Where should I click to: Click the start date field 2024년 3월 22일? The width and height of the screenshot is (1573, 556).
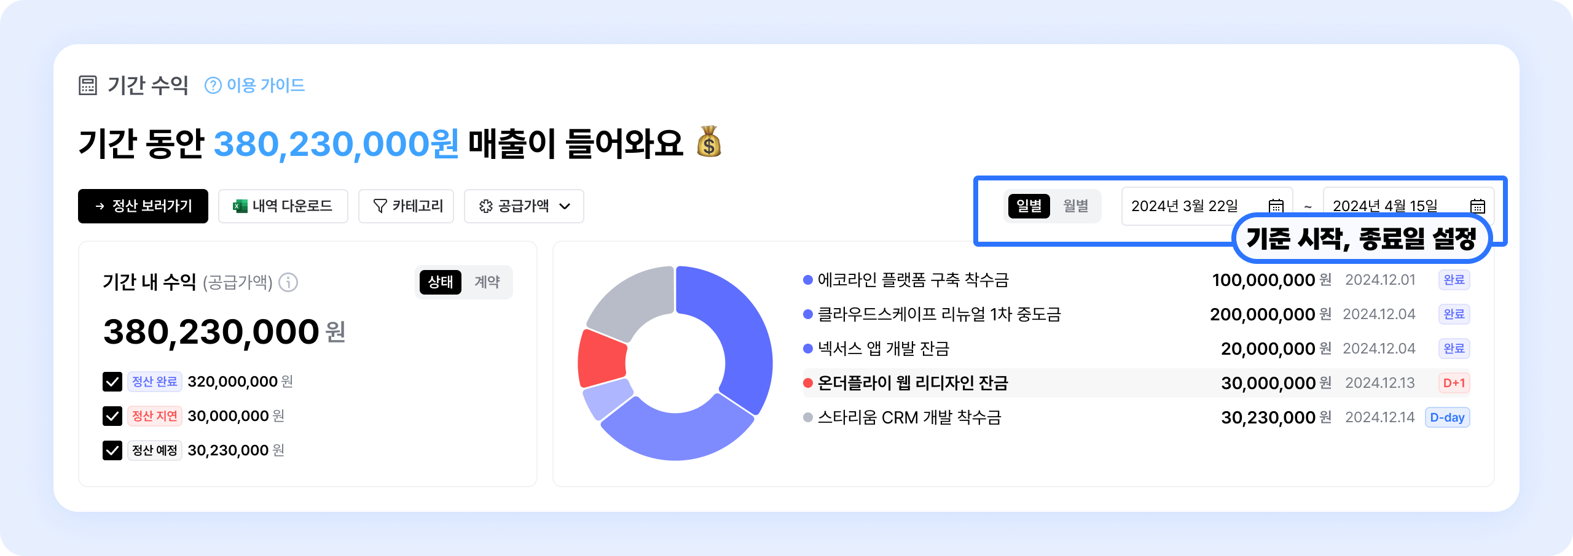coord(1184,206)
